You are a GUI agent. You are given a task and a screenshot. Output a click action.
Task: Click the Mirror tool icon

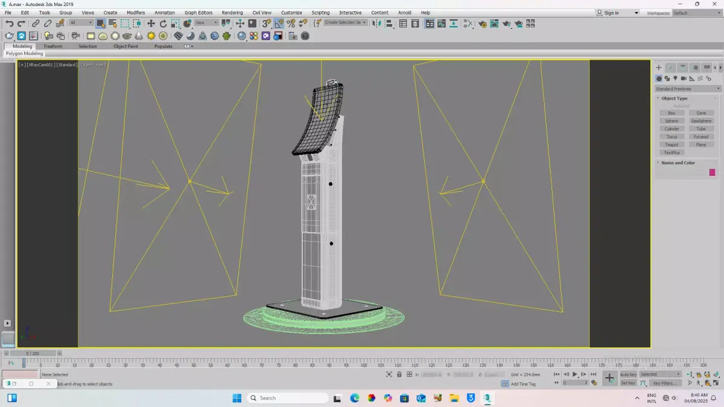point(376,24)
